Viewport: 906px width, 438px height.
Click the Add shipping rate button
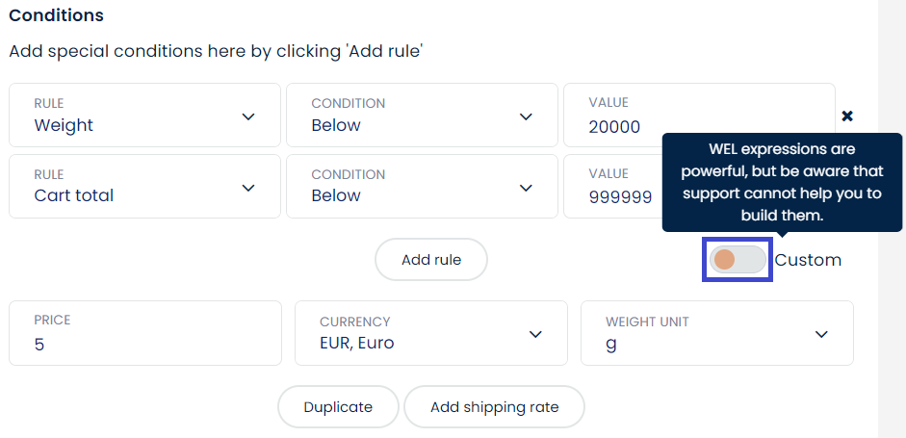point(494,407)
